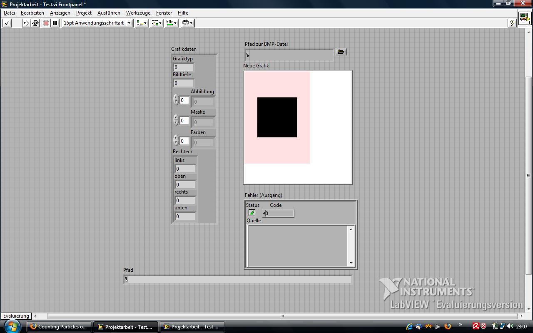The width and height of the screenshot is (533, 333).
Task: Click the bottom Pfad input field
Action: pyautogui.click(x=238, y=280)
